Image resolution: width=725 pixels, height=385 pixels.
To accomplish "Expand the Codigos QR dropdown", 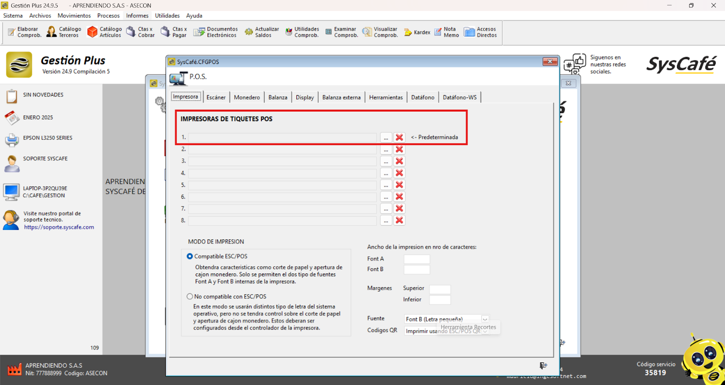I will coord(485,331).
